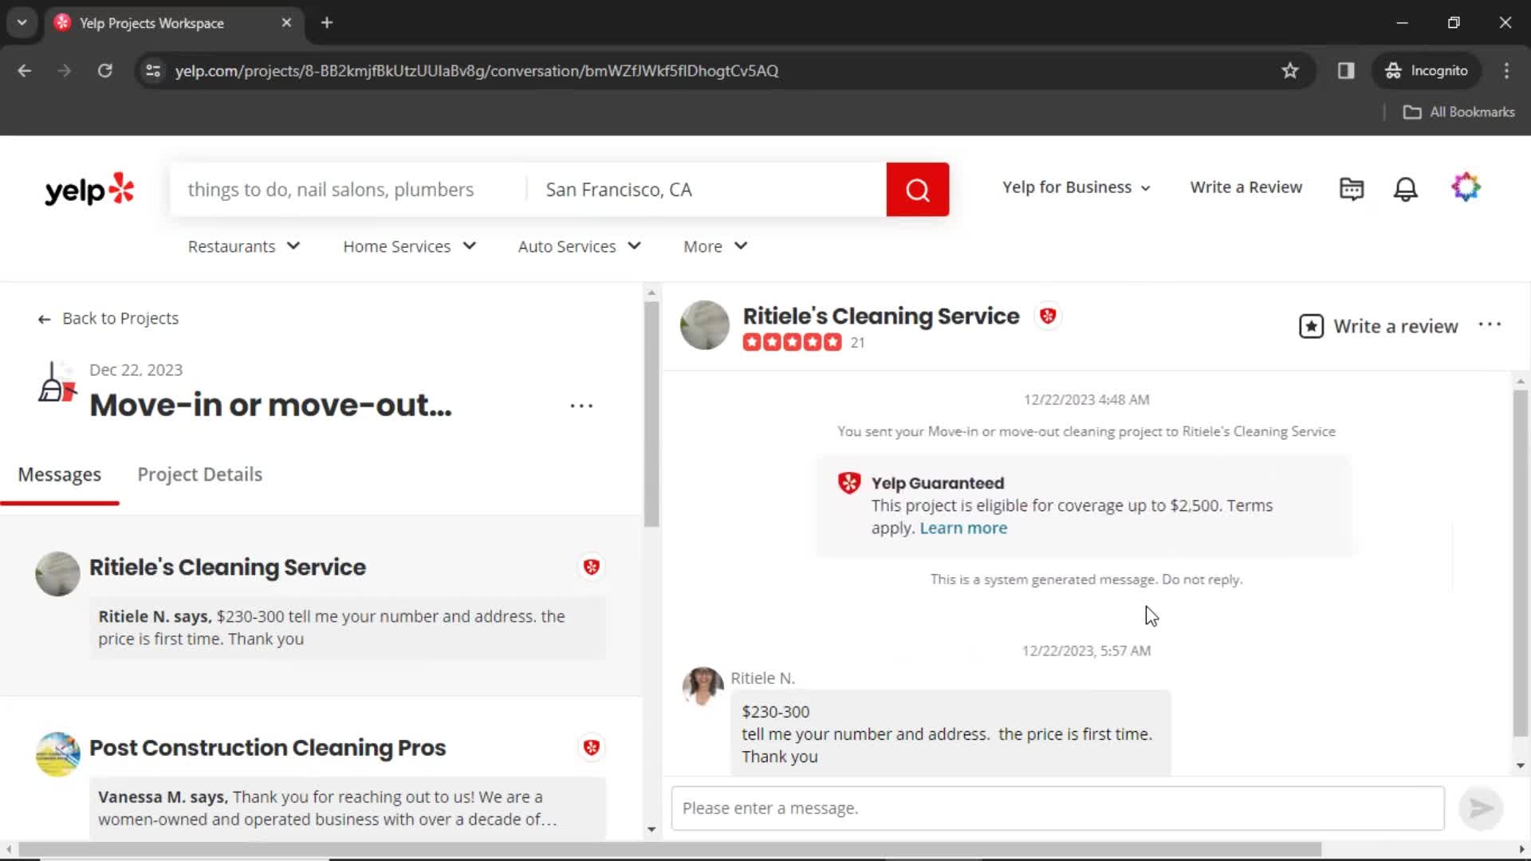This screenshot has height=861, width=1531.
Task: Click the star write-a-review icon
Action: (1311, 326)
